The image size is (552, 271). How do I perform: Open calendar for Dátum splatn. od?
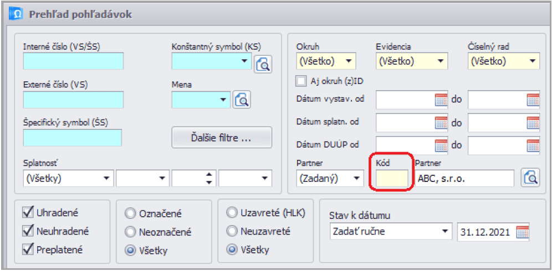point(441,123)
